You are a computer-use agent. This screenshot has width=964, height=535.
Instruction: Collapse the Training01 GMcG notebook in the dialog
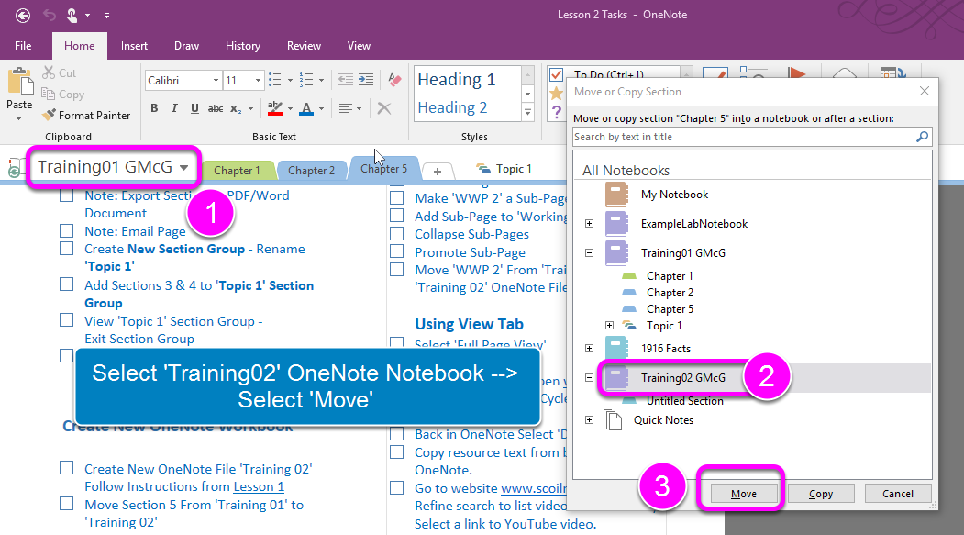pos(589,252)
